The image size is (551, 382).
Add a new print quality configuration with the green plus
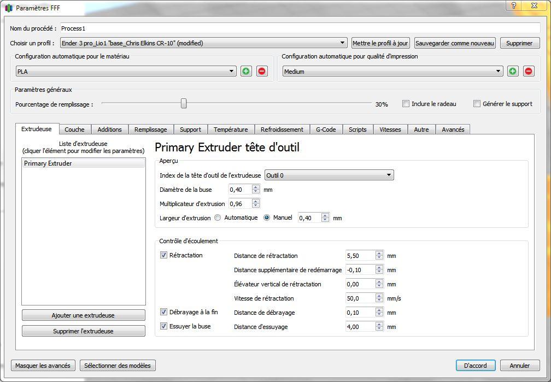point(513,72)
